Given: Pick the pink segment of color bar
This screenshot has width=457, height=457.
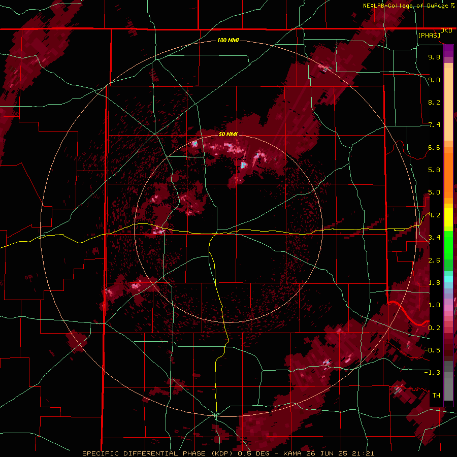Looking at the screenshot, I should click(448, 308).
